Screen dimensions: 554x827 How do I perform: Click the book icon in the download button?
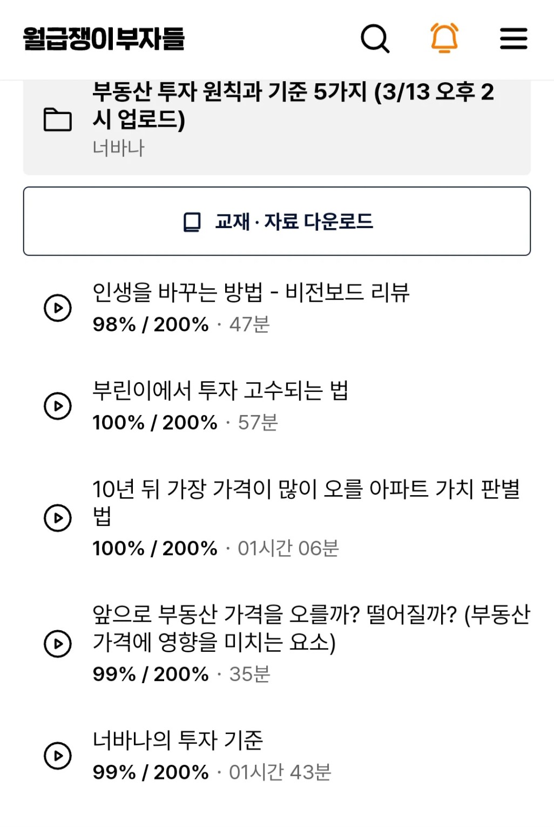(192, 222)
